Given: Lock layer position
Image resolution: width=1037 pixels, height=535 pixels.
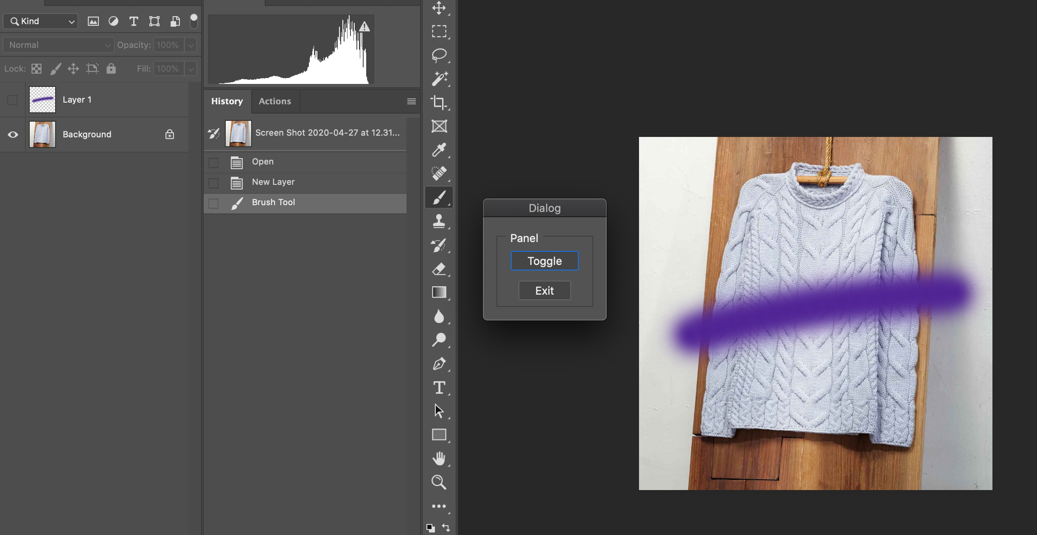Looking at the screenshot, I should point(73,69).
